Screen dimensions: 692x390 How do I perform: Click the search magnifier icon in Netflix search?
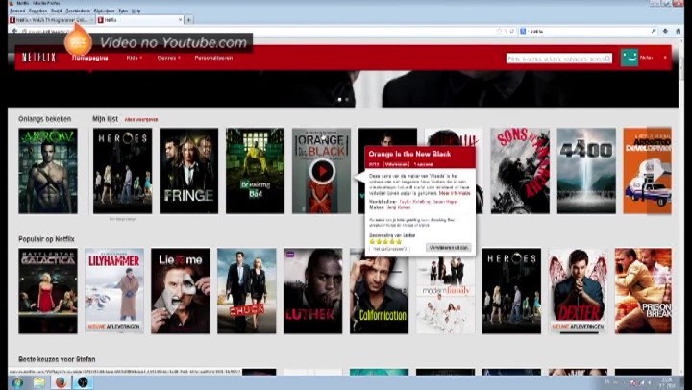[x=607, y=59]
